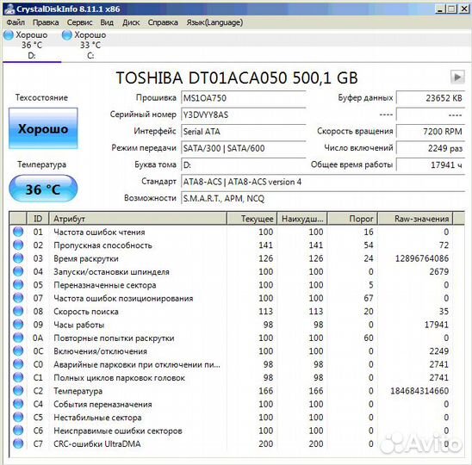
Task: Click the buffer size field 23652 KB
Action: [431, 98]
